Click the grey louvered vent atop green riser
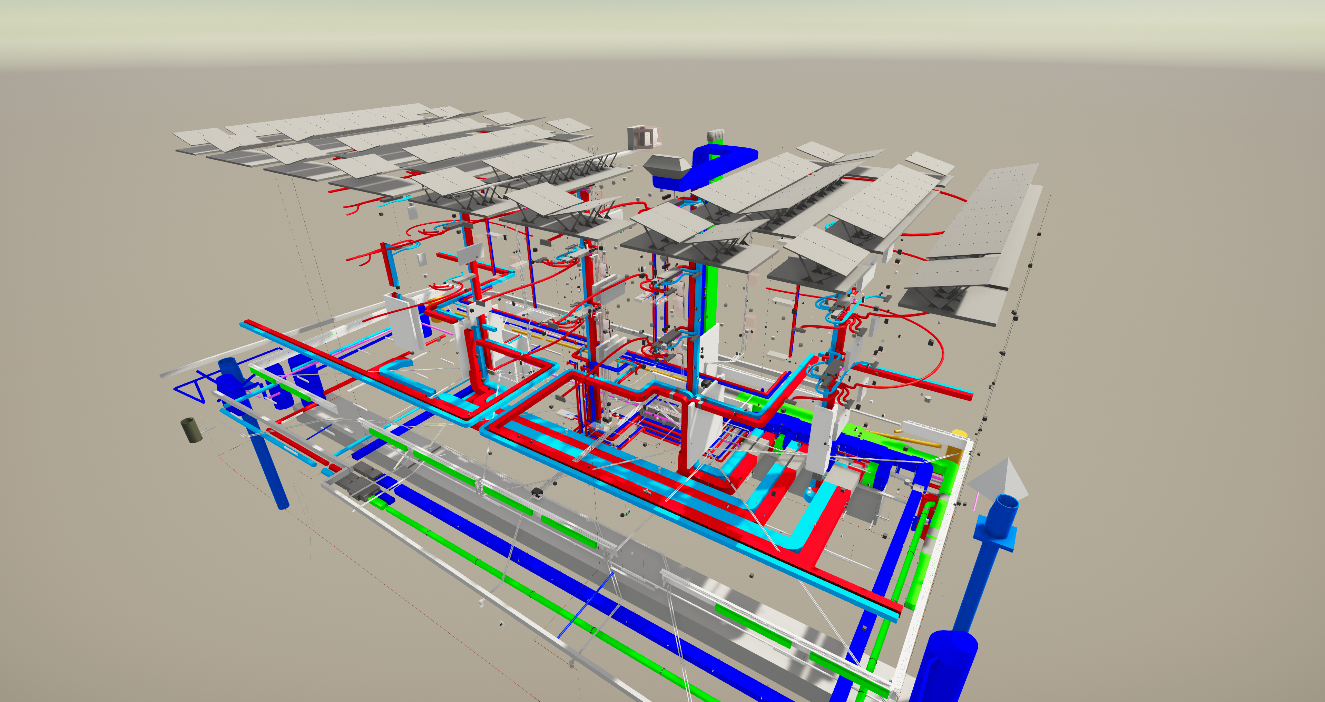1325x702 pixels. pyautogui.click(x=716, y=136)
